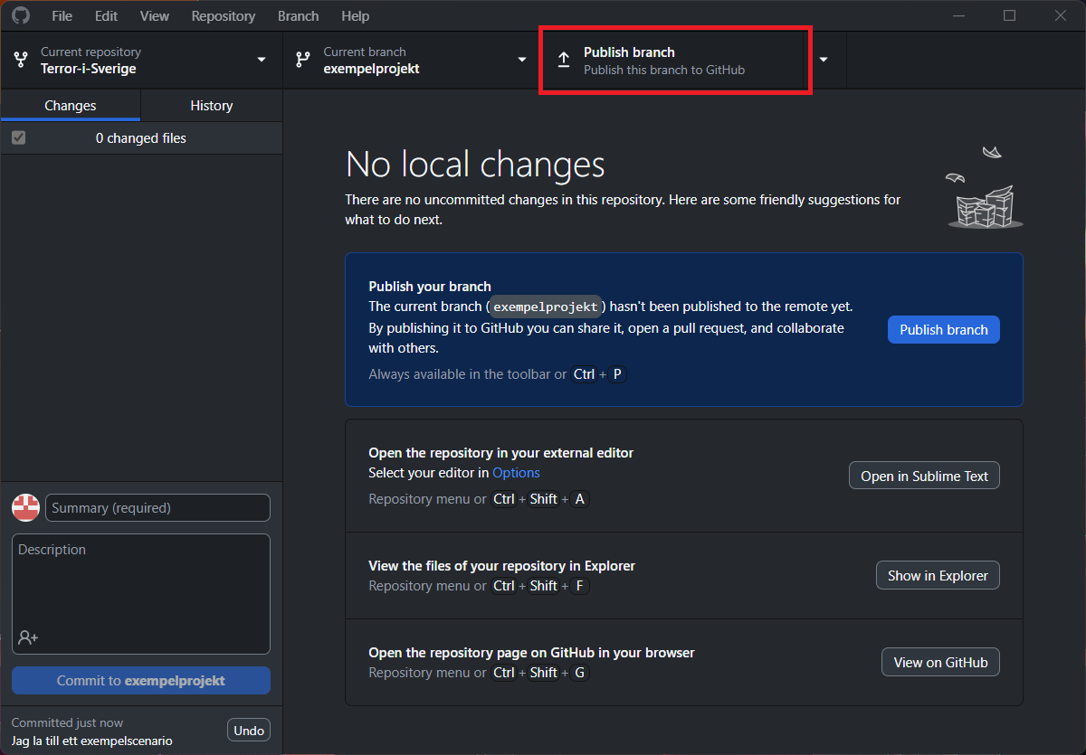Click 'Jag la till ett exempelscenario' commit message

[92, 741]
